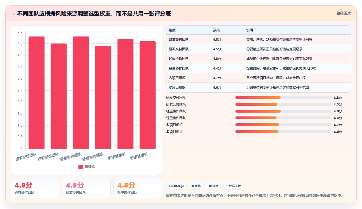This screenshot has width=362, height=209.
Task: Click the 研发交付团队 chart bar reaching 4.5
Action: coord(59,96)
